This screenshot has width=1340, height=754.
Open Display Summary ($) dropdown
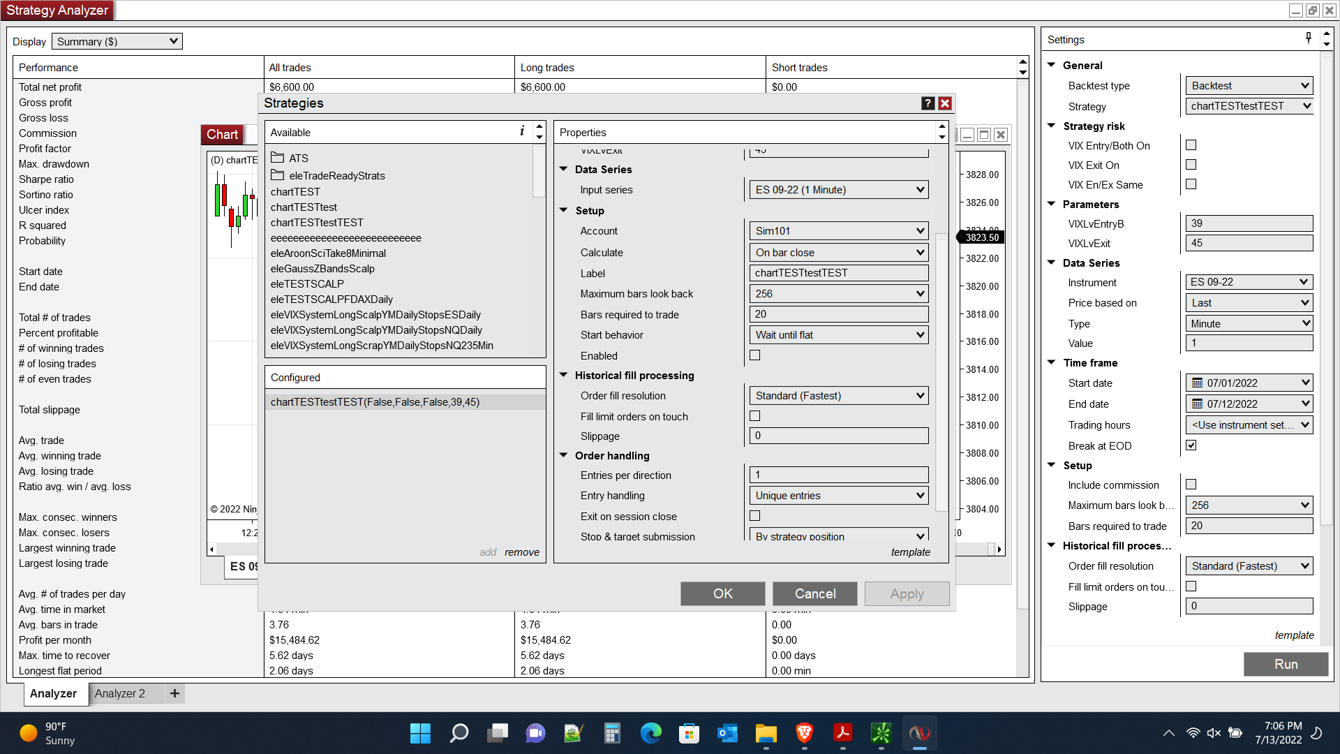coord(117,41)
